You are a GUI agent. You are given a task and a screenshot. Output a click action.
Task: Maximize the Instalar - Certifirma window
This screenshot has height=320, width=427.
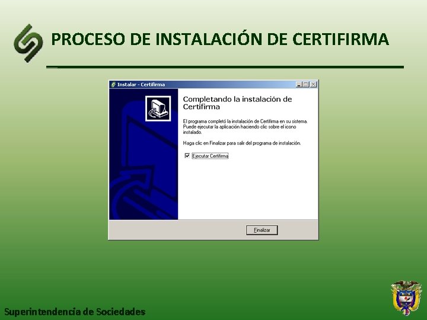(306, 85)
